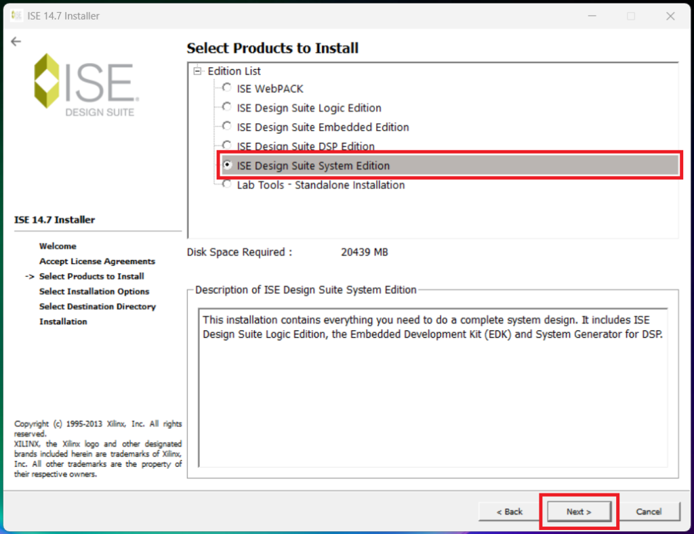Choose ISE Design Suite Logic Edition radio button
This screenshot has width=694, height=534.
[x=226, y=106]
